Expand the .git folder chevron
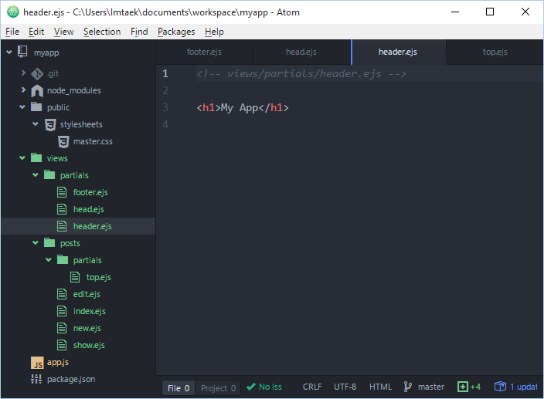Image resolution: width=544 pixels, height=399 pixels. (x=23, y=73)
